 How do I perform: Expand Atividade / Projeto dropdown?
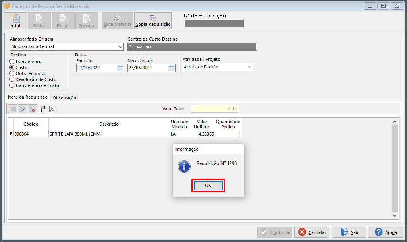pyautogui.click(x=249, y=67)
